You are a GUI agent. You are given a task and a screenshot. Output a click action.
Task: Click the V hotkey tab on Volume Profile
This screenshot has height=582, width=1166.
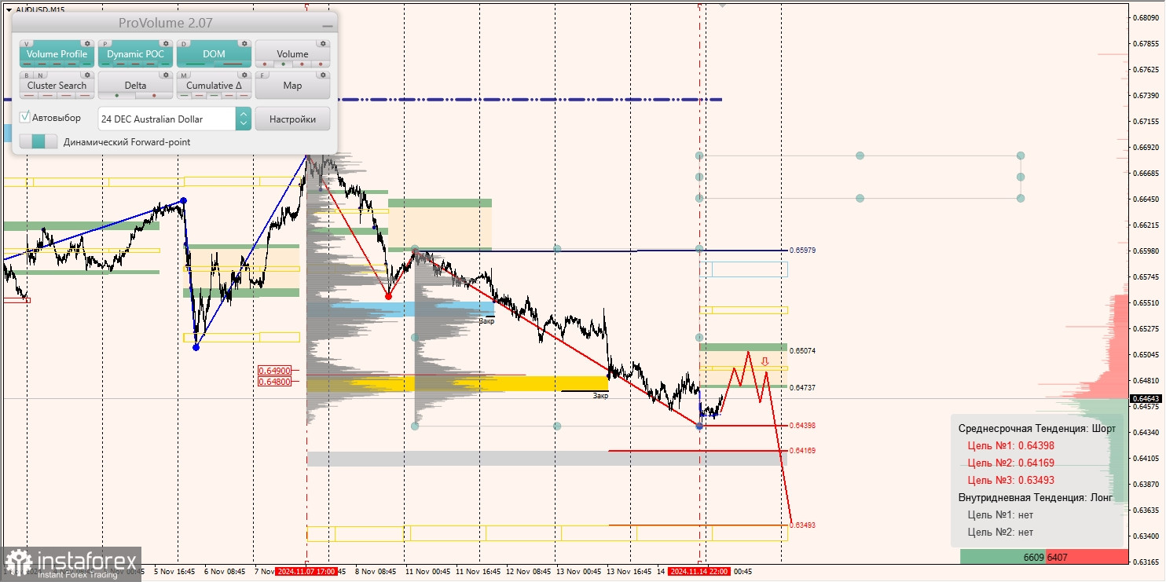click(x=27, y=44)
